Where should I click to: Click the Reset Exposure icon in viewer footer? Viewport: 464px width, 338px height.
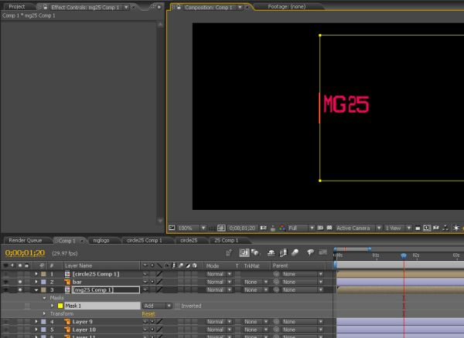[x=456, y=228]
